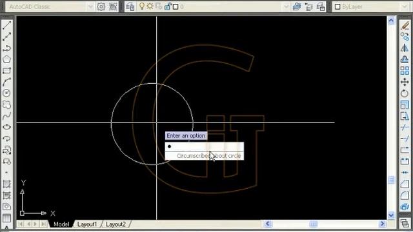The width and height of the screenshot is (413, 232).
Task: Select the Rectangle tool
Action: coord(7,70)
